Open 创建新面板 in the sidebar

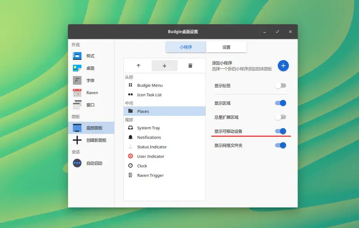click(x=96, y=140)
